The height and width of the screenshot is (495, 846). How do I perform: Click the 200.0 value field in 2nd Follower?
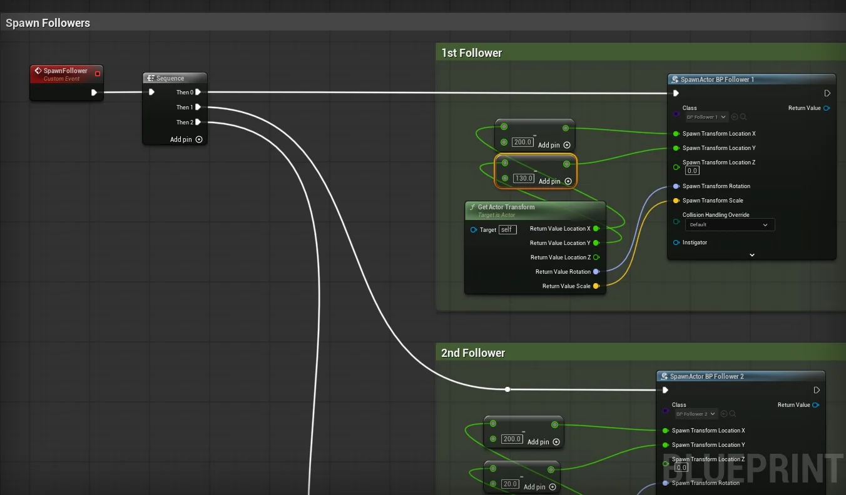pos(512,439)
